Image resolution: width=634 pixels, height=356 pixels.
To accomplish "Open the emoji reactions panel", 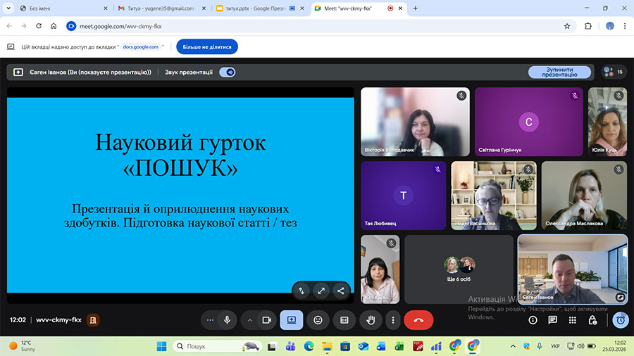I will (318, 320).
